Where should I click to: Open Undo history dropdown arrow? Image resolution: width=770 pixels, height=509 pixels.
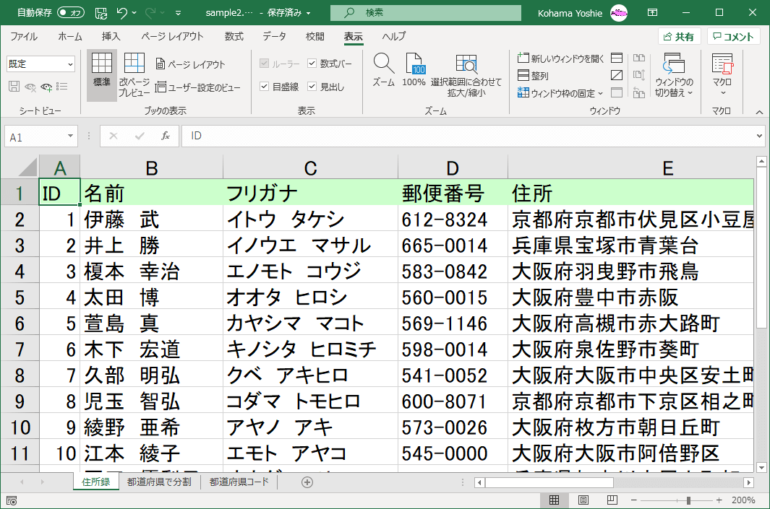[134, 13]
